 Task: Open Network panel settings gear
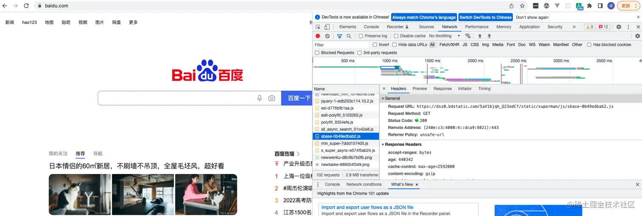click(x=637, y=36)
